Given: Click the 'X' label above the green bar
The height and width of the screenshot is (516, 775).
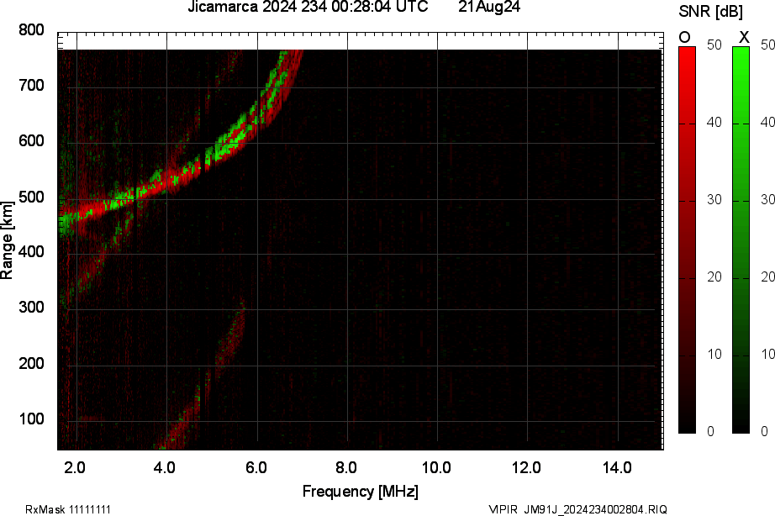Looking at the screenshot, I should click(x=744, y=37).
